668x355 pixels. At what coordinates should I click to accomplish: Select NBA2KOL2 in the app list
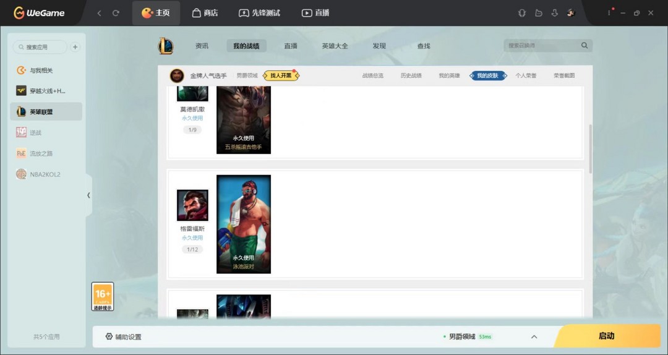tap(46, 174)
